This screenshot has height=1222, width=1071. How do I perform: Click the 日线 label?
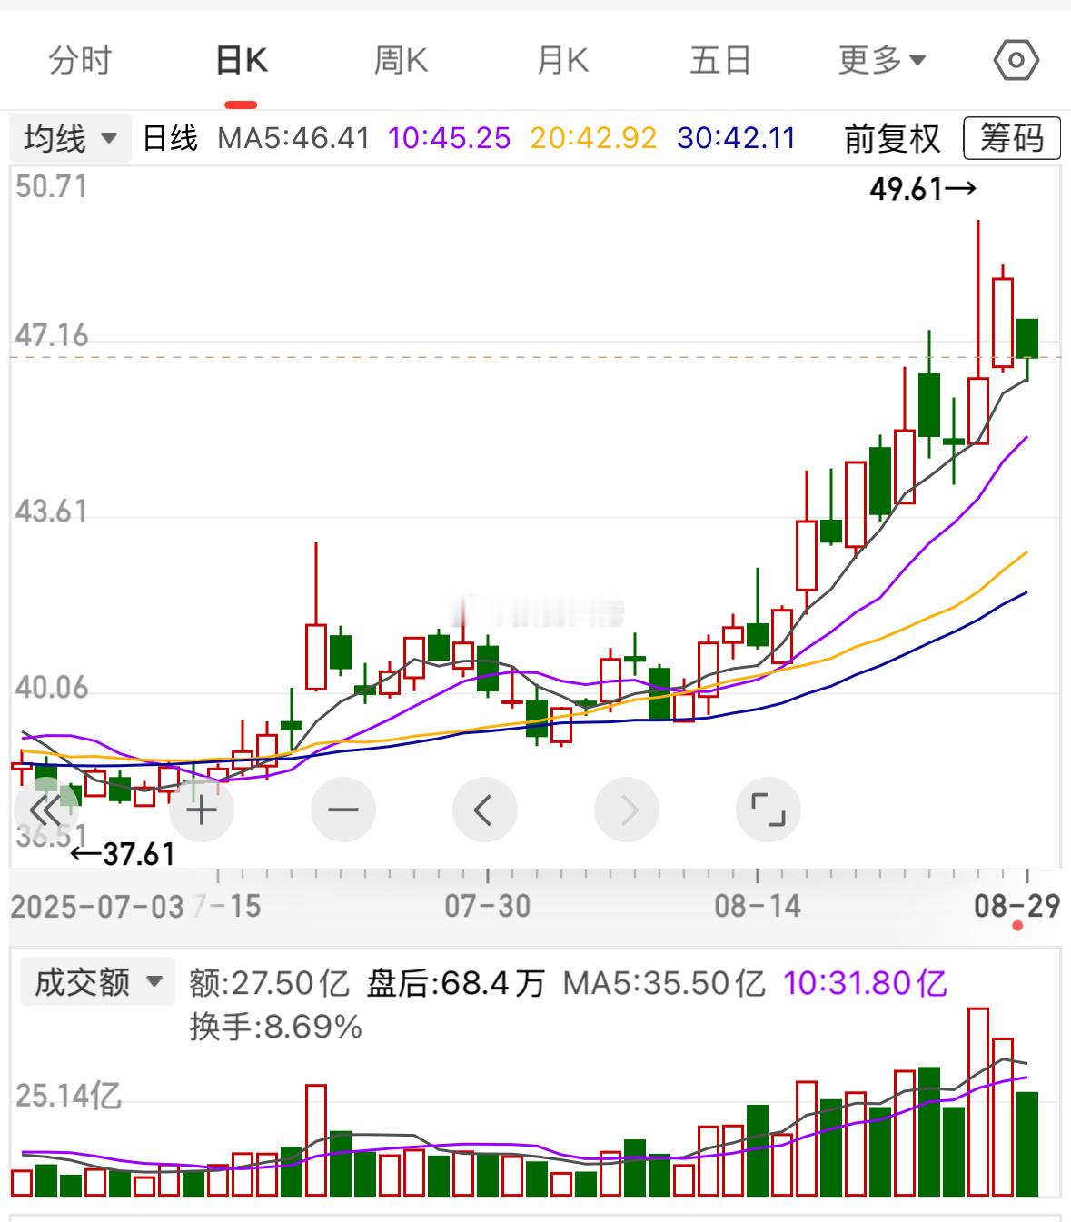170,138
